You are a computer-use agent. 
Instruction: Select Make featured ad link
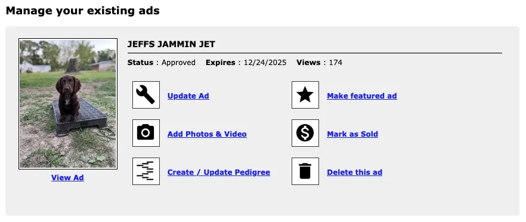click(x=362, y=96)
